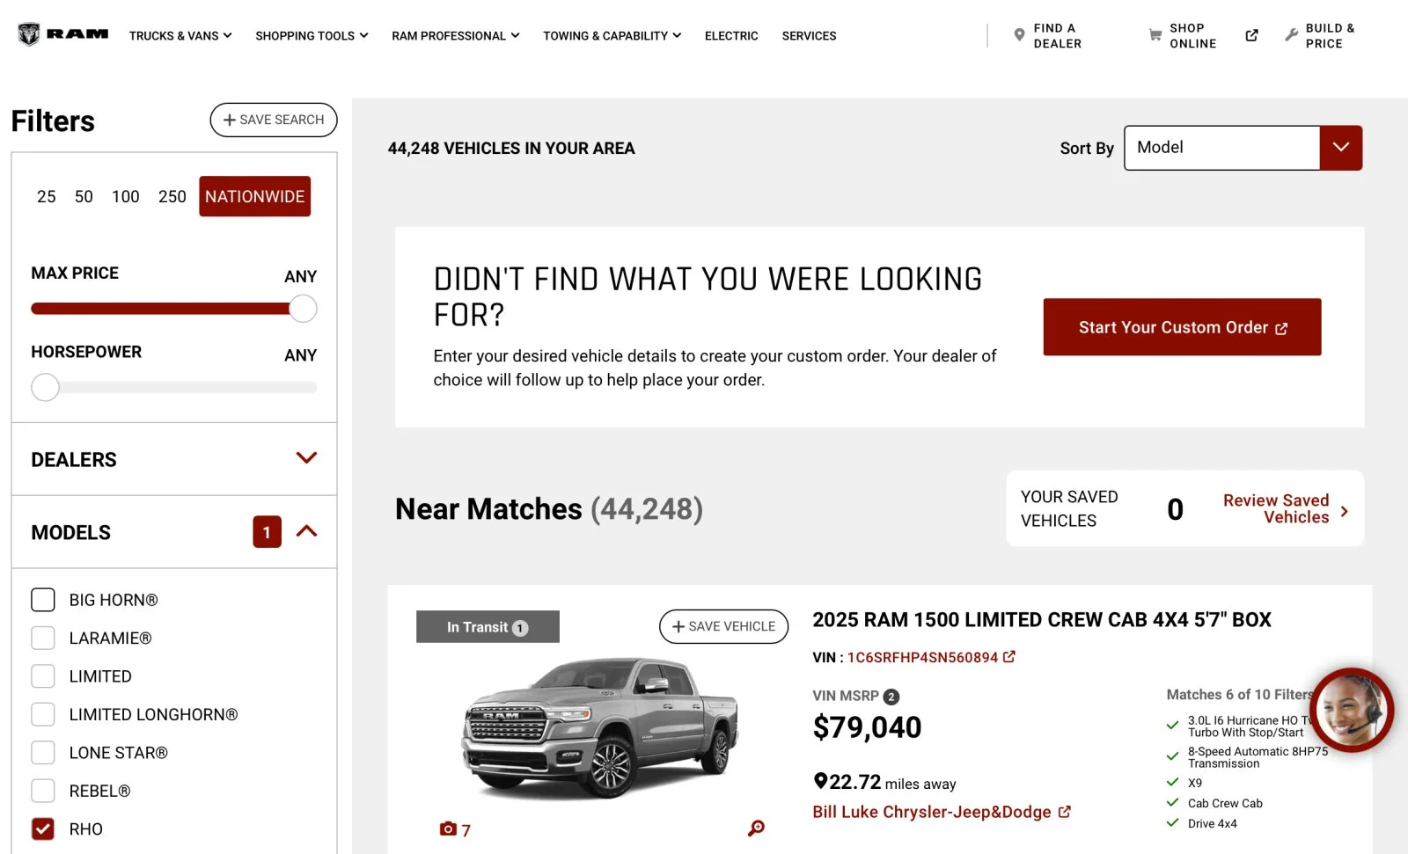Expand the DEALERS filter section
1408x854 pixels.
pyautogui.click(x=174, y=459)
